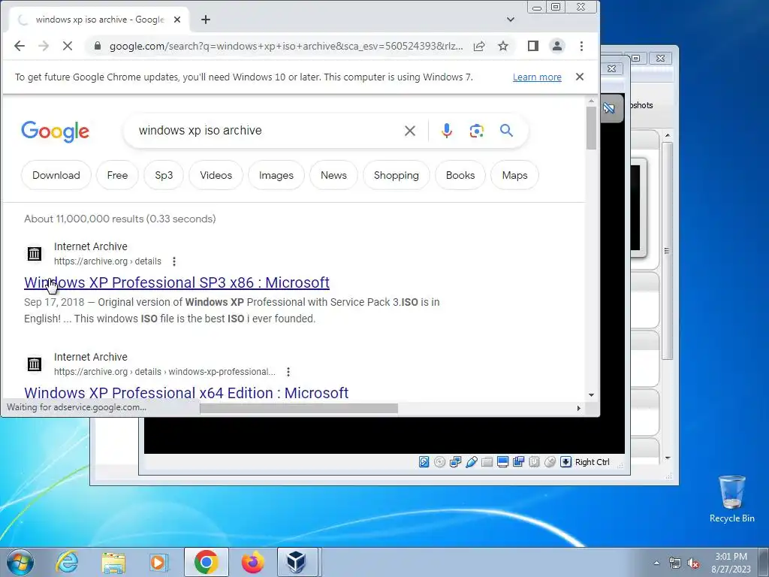Viewport: 769px width, 577px height.
Task: Follow the 'Learn more' update link
Action: click(537, 77)
